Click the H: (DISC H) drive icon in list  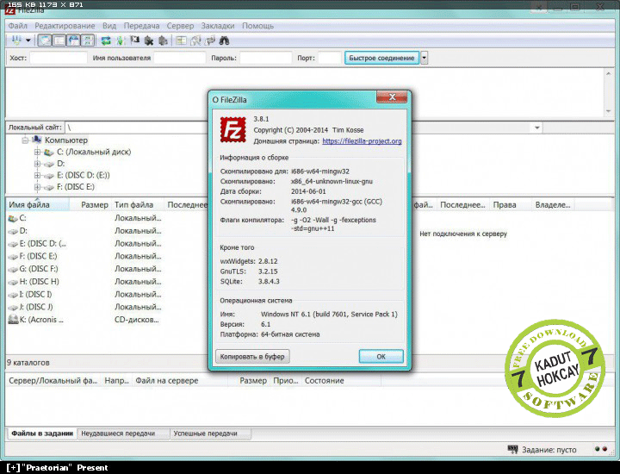(x=13, y=282)
